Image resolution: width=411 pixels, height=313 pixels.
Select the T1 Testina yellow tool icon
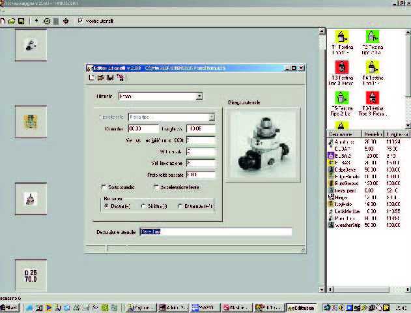click(341, 37)
